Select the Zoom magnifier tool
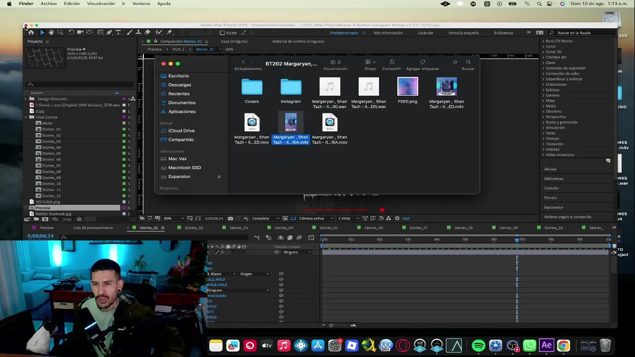Viewport: 635px width, 357px height. click(60, 32)
